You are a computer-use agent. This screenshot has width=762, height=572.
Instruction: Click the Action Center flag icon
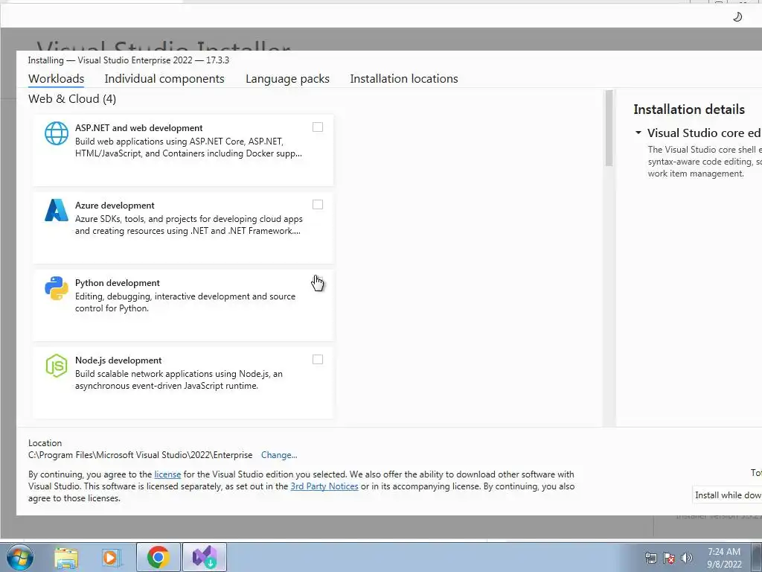(669, 558)
